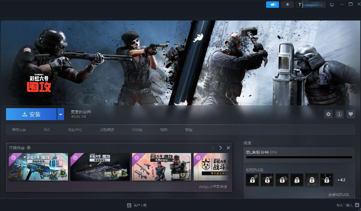Open the 管理下载 downloads manager icon
Image resolution: width=361 pixels, height=211 pixels.
point(129,205)
